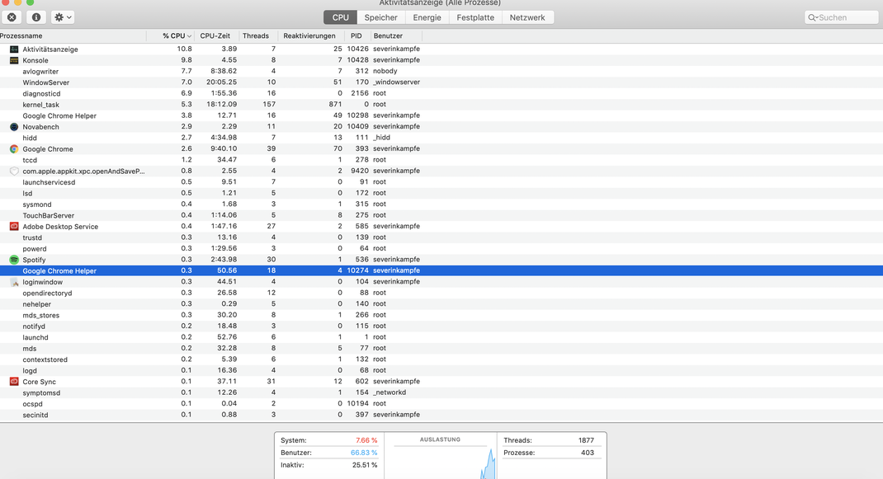This screenshot has height=479, width=883.
Task: Click the com.apple.appkit.xpc.openAndSaveP... shield icon
Action: [14, 171]
